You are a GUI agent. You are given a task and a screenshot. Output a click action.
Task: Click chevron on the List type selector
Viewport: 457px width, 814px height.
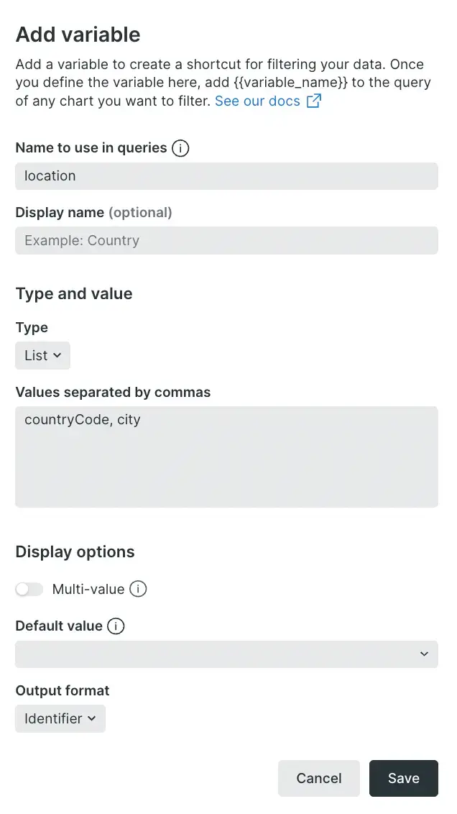pos(57,356)
